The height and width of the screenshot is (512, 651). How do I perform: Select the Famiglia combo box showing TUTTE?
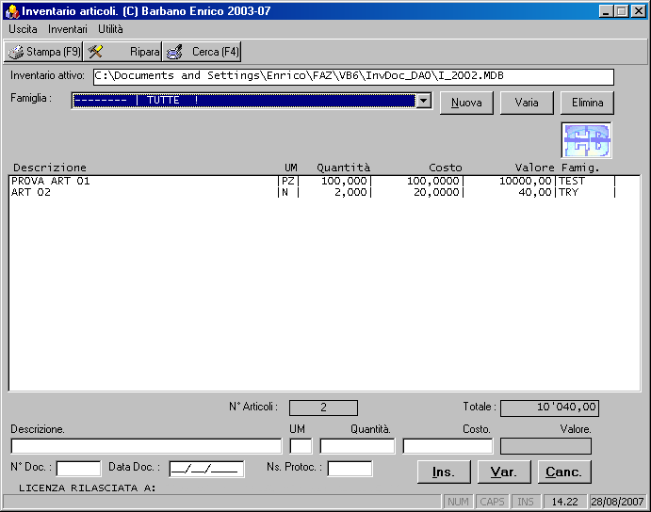click(x=243, y=101)
